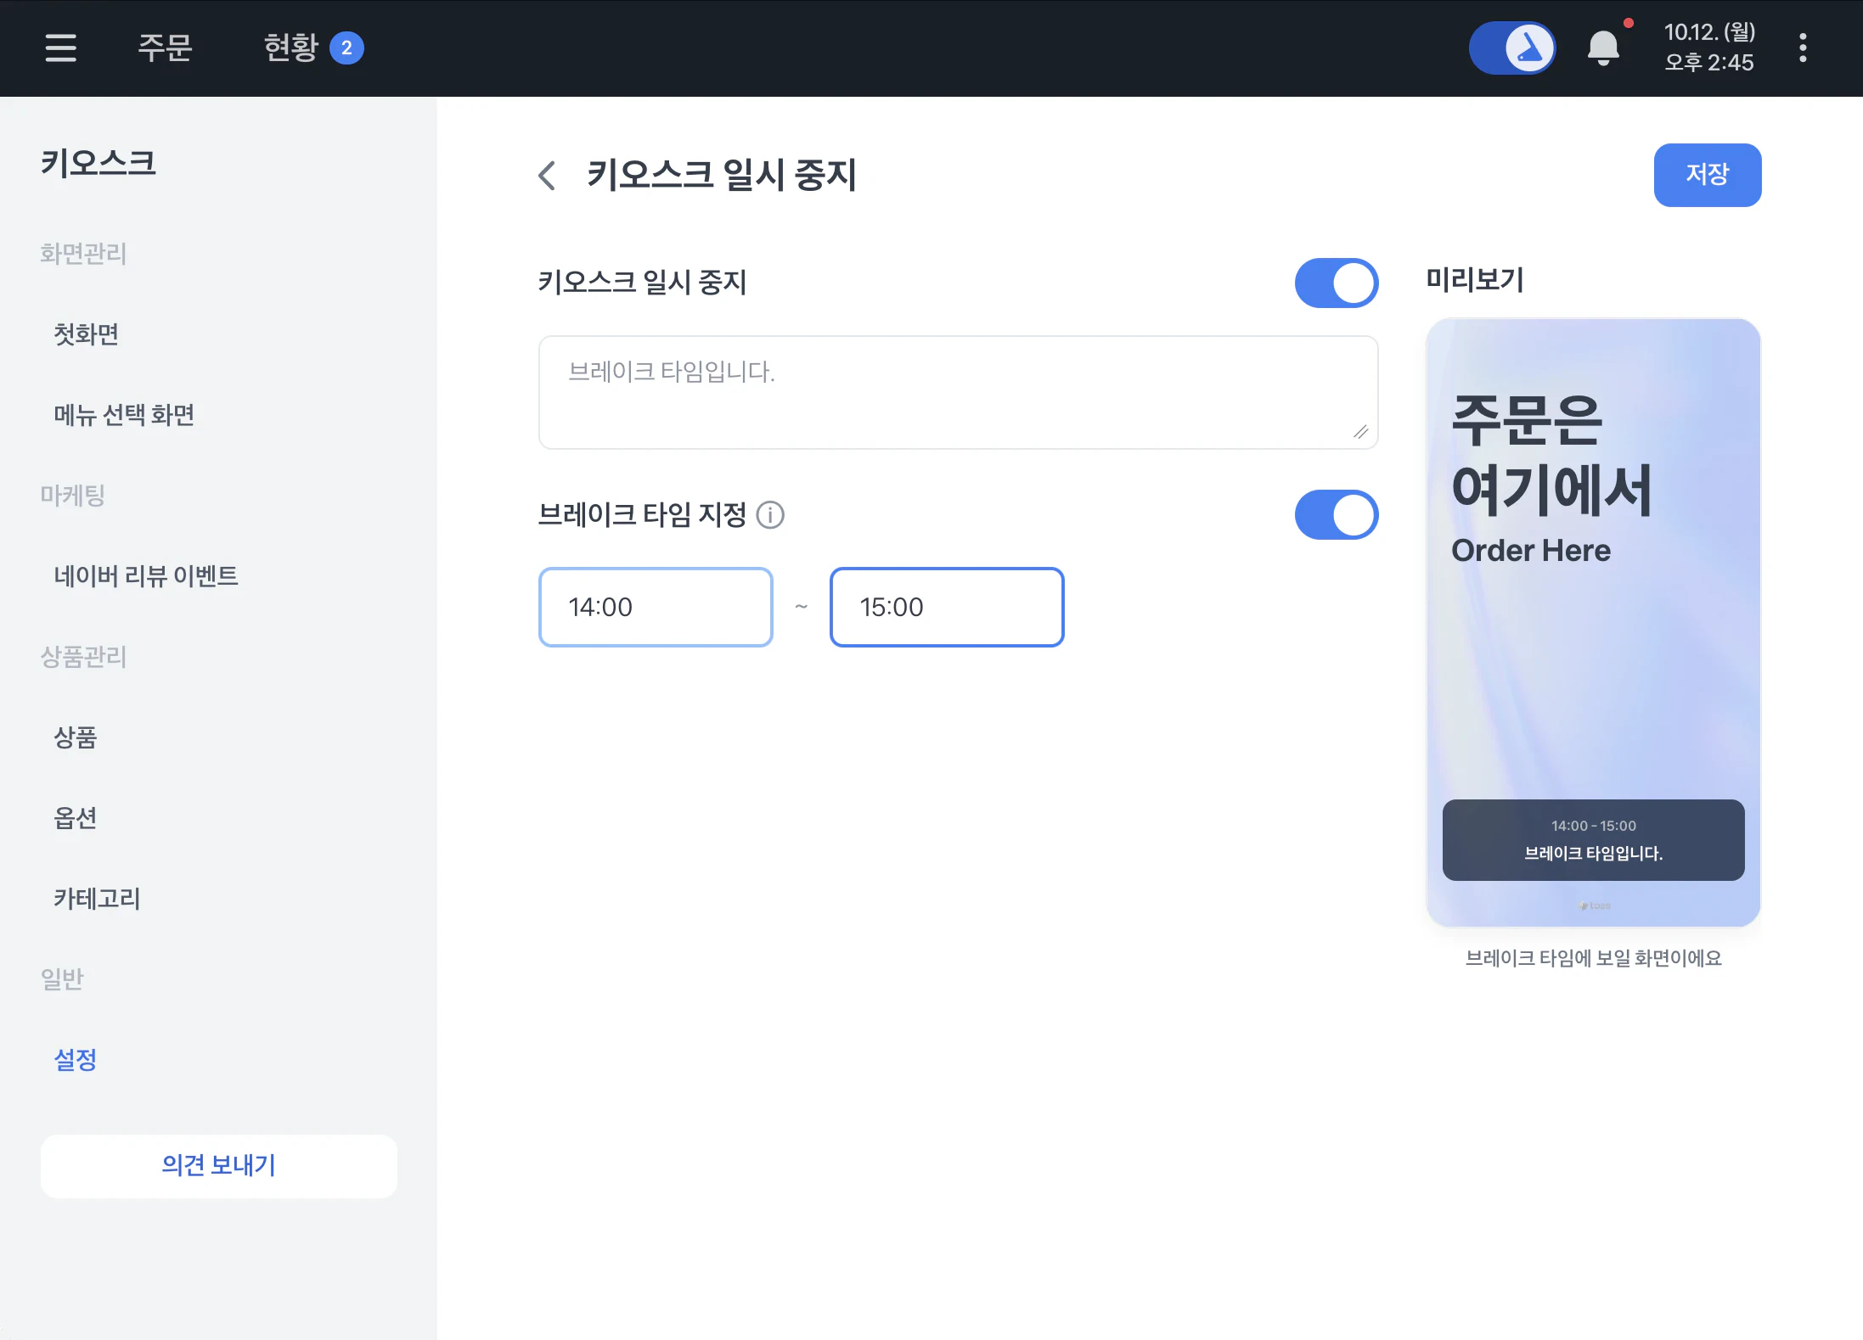Viewport: 1863px width, 1340px height.
Task: Open 첫화면 in the sidebar
Action: click(x=87, y=334)
